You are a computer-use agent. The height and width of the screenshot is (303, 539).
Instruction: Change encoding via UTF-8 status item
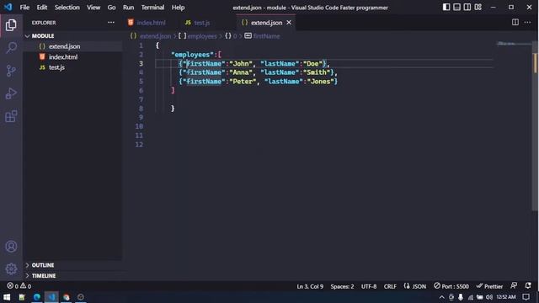pyautogui.click(x=369, y=286)
